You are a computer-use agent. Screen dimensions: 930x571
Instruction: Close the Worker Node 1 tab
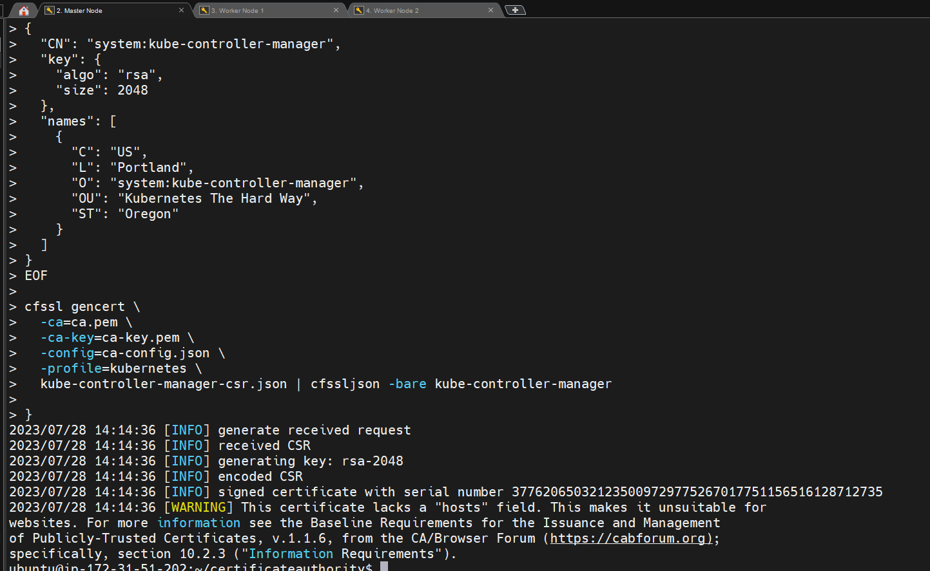point(336,10)
